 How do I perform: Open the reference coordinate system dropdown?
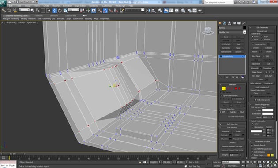tap(74, 10)
